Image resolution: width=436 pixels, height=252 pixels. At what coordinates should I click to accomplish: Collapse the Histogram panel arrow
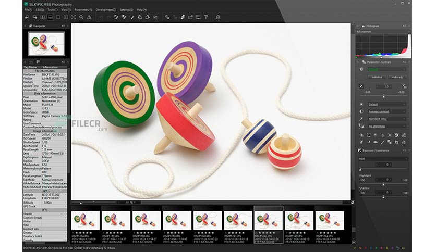358,26
